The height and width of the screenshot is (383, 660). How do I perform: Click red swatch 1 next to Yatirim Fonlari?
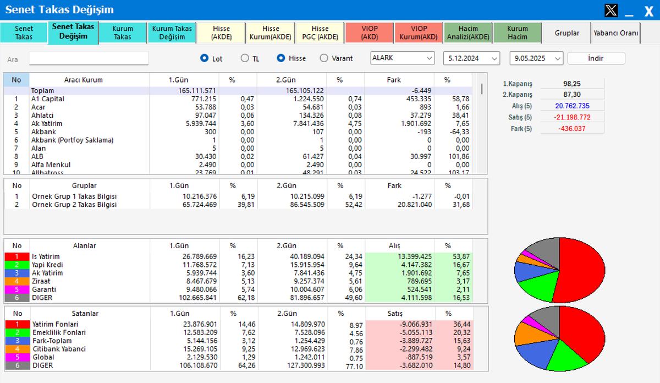pos(17,324)
